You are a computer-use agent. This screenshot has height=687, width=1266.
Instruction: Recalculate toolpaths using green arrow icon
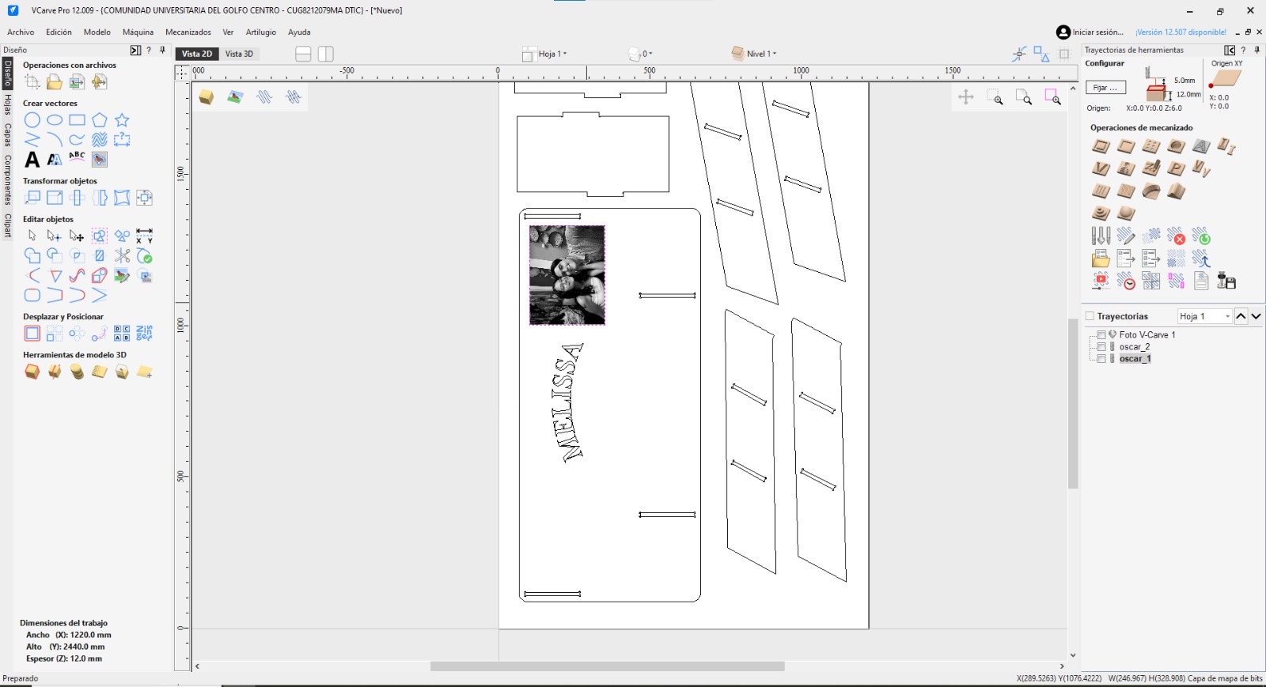[x=1201, y=236]
